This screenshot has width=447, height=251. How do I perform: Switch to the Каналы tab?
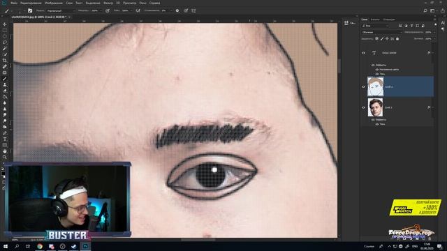click(375, 20)
